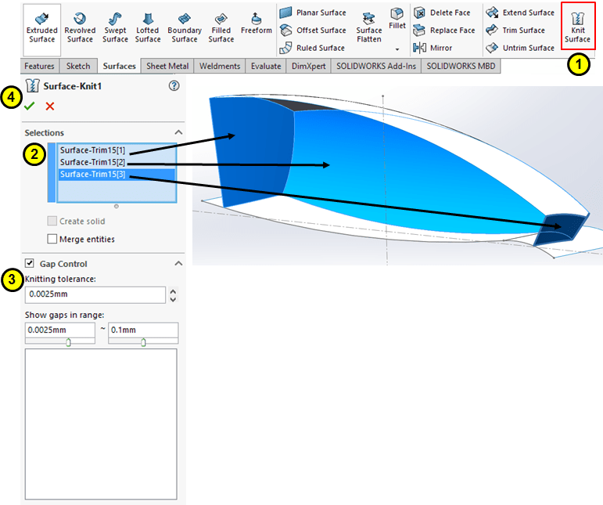Accept Surface-Knit1 with green checkmark
Viewport: 603px width, 505px height.
[30, 106]
